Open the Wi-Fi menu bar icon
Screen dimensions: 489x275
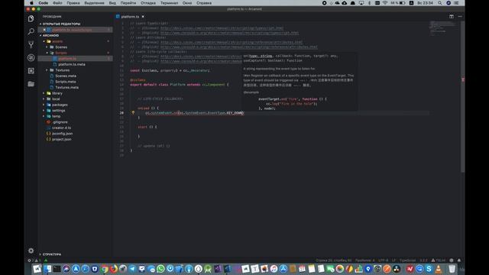coord(385,3)
